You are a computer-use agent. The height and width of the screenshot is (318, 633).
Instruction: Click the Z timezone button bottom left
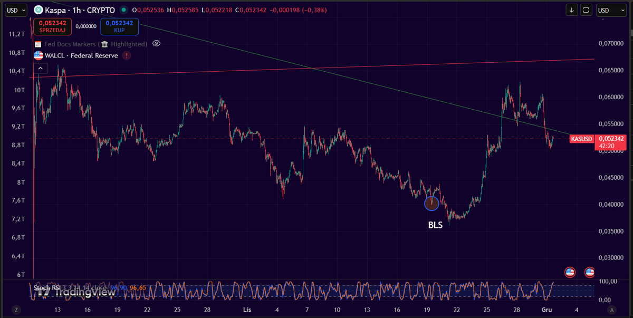tap(16, 310)
